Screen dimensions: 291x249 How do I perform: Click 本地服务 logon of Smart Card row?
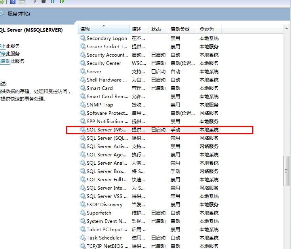209,88
